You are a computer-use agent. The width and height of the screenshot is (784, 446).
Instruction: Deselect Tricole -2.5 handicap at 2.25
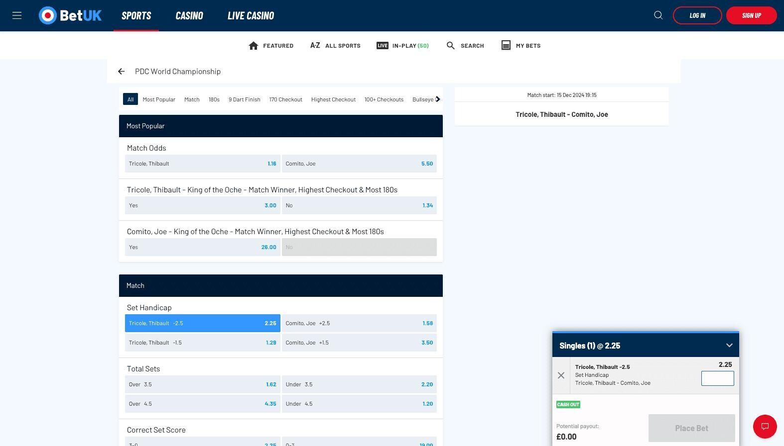coord(203,323)
